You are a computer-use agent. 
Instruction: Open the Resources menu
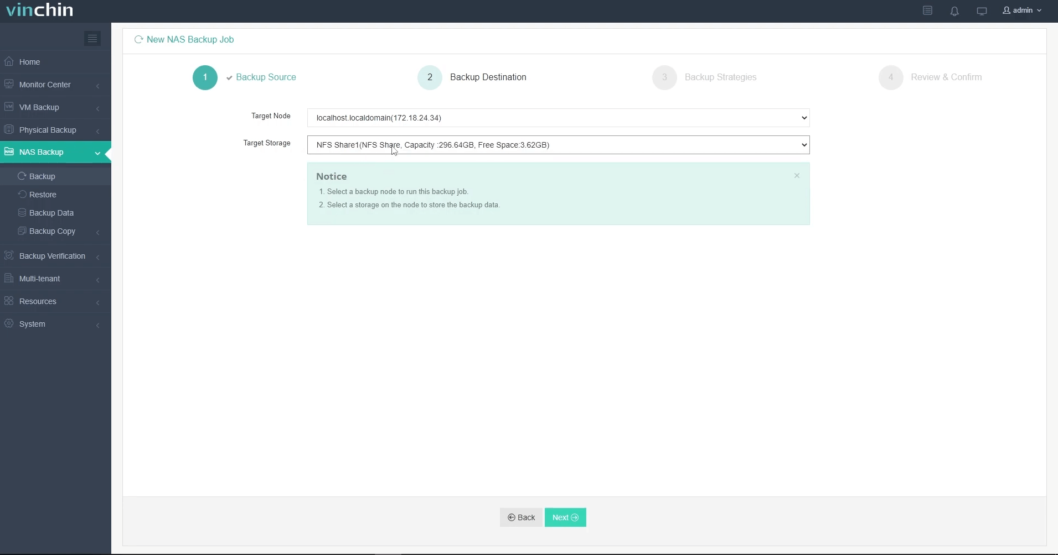pos(55,301)
